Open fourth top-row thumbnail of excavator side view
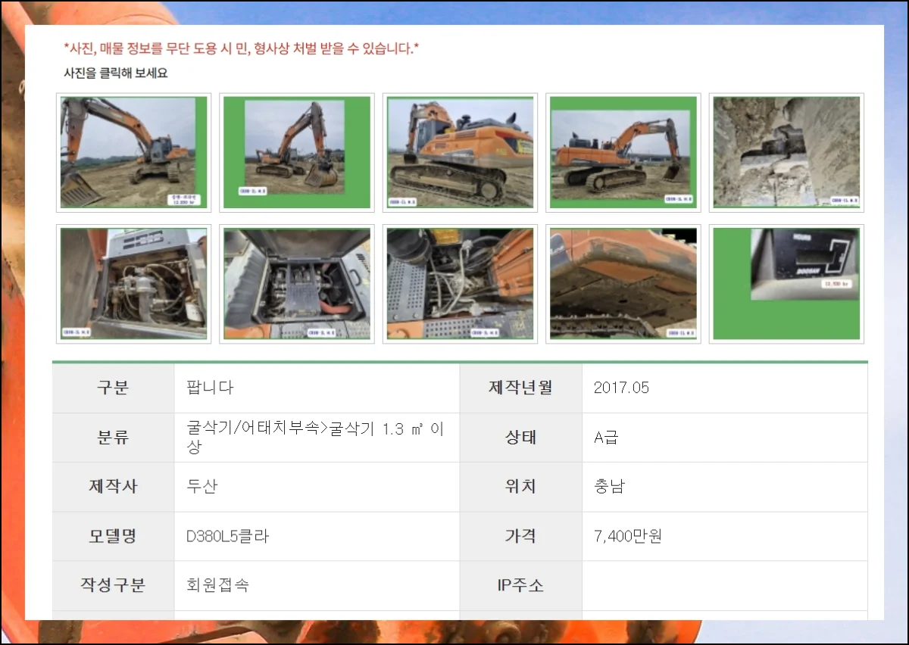 [x=623, y=152]
